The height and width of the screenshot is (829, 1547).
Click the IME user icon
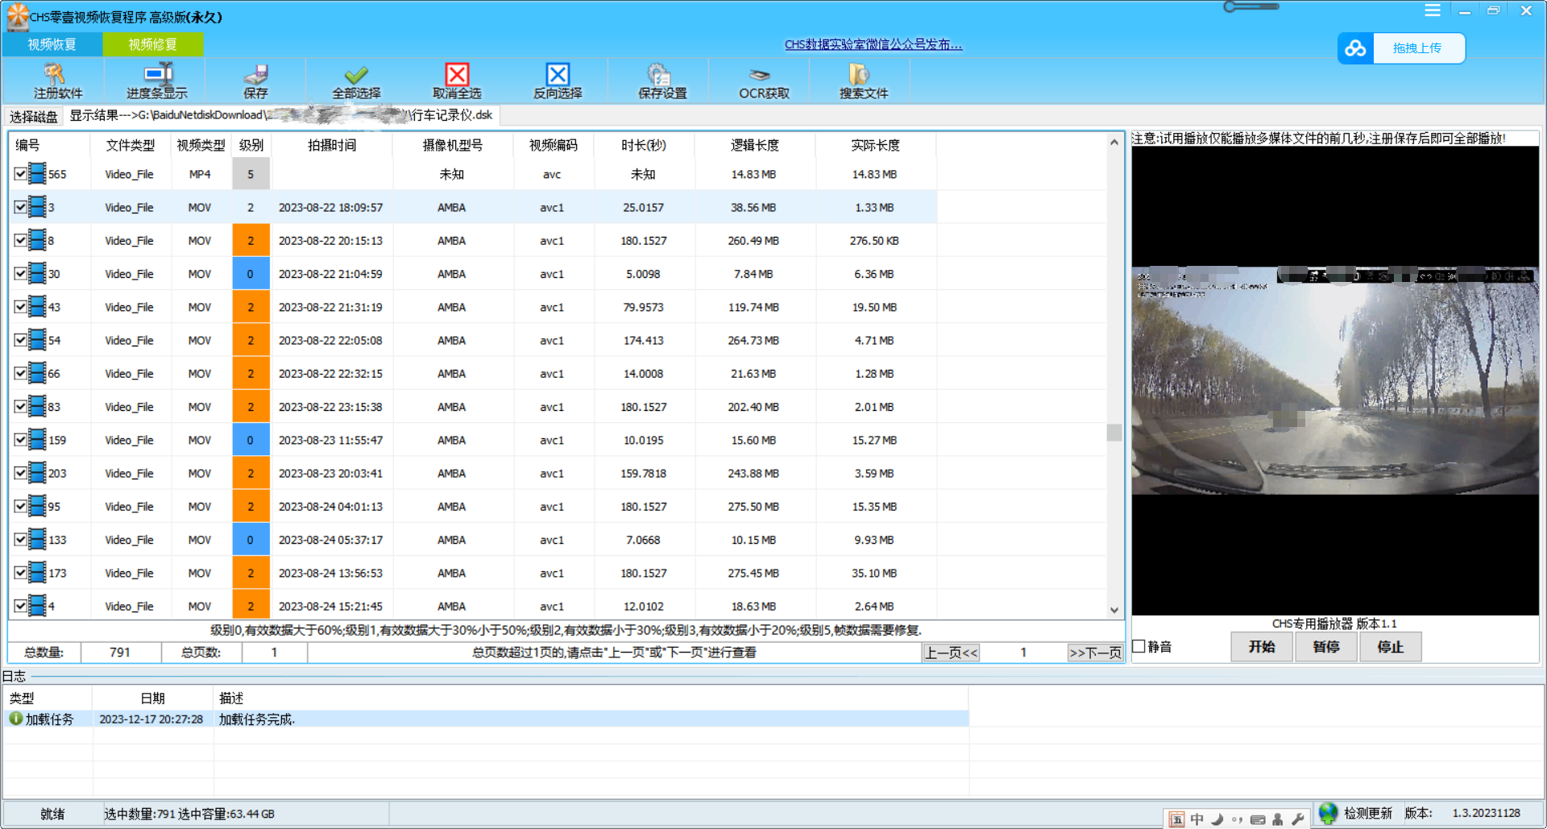click(1278, 819)
